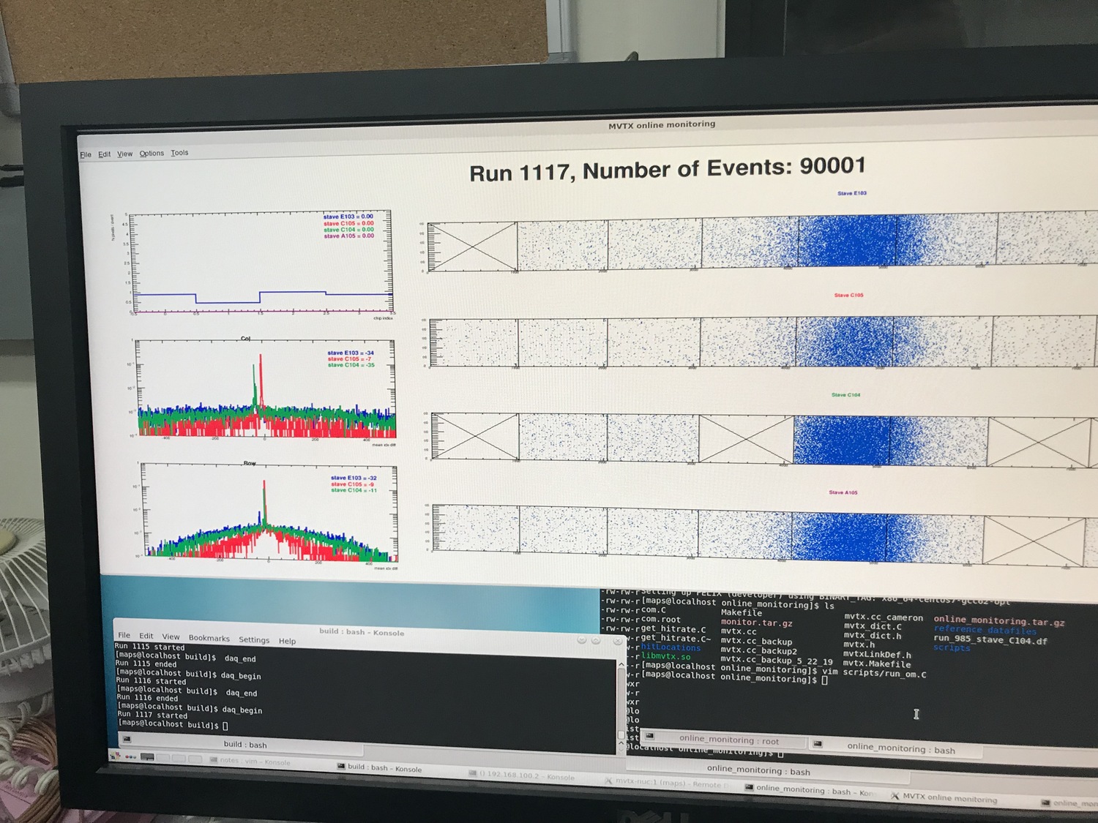Open Bookmarks menu in Konsole window
The width and height of the screenshot is (1098, 823).
click(x=209, y=638)
